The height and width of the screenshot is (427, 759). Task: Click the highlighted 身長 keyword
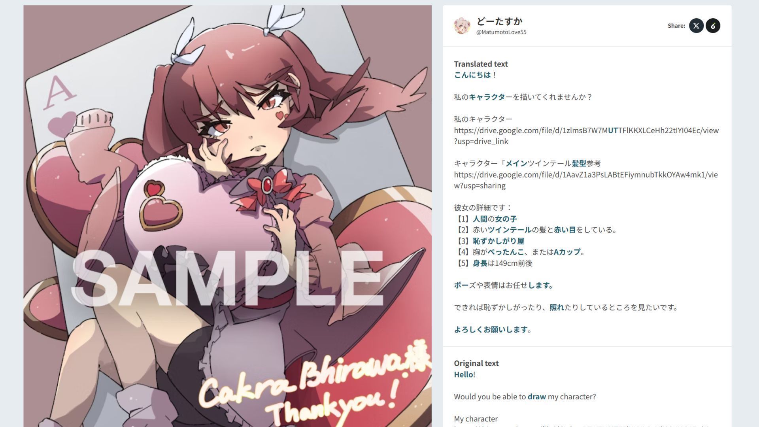480,263
